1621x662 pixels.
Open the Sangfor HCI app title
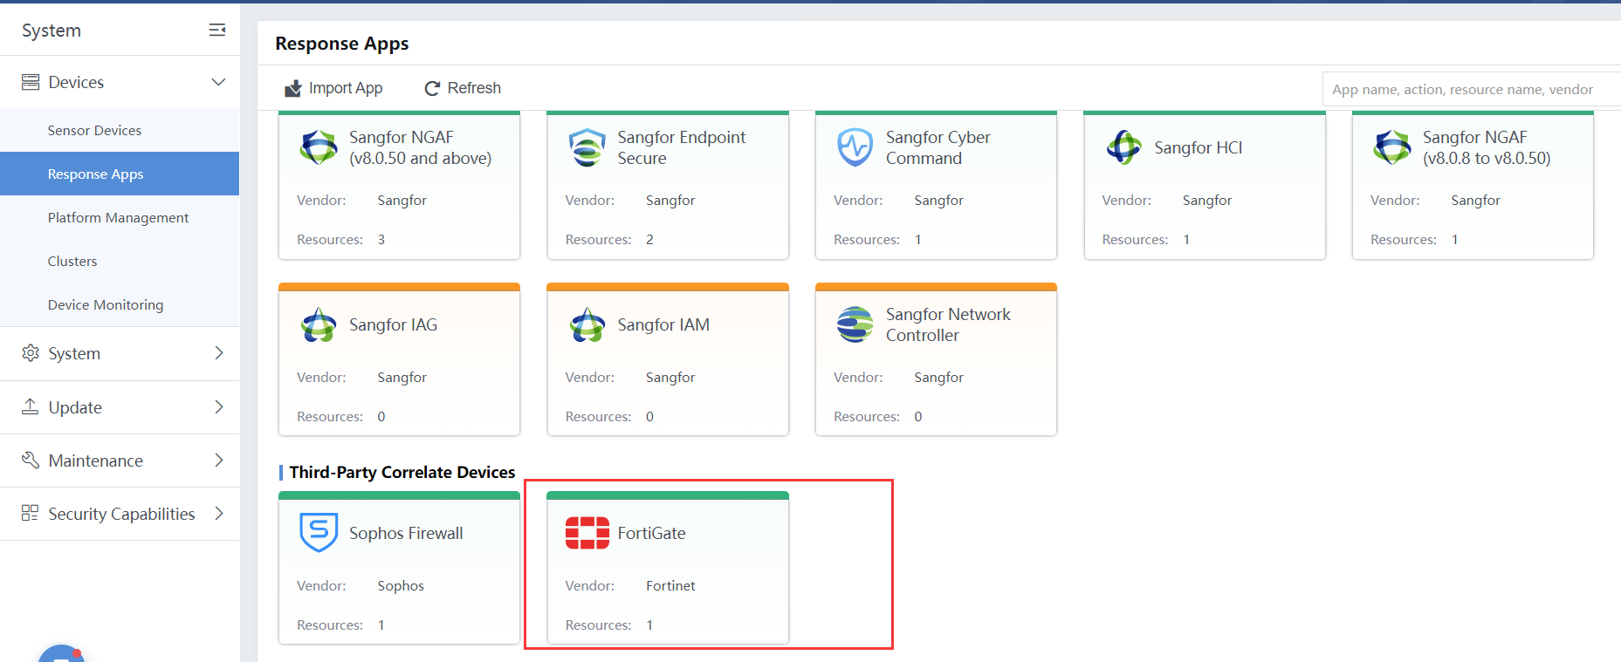point(1198,147)
